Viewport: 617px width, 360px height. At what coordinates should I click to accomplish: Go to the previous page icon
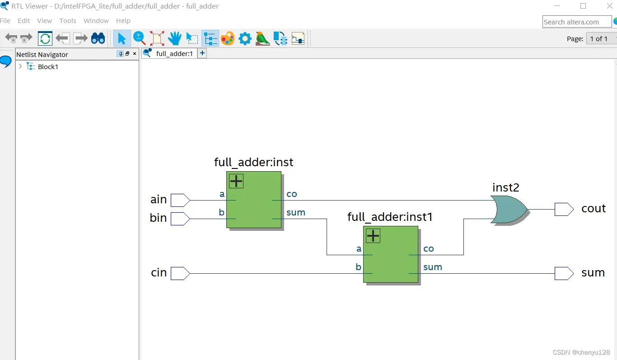coord(63,38)
